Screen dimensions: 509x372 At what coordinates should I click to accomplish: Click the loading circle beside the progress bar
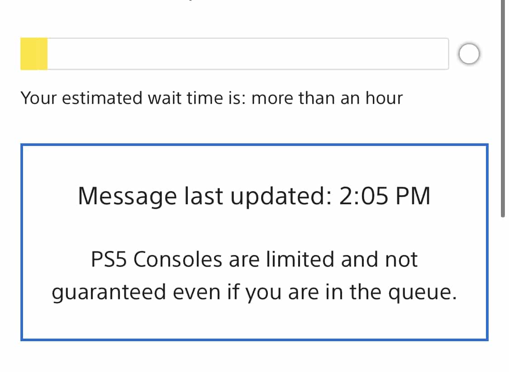pyautogui.click(x=469, y=53)
